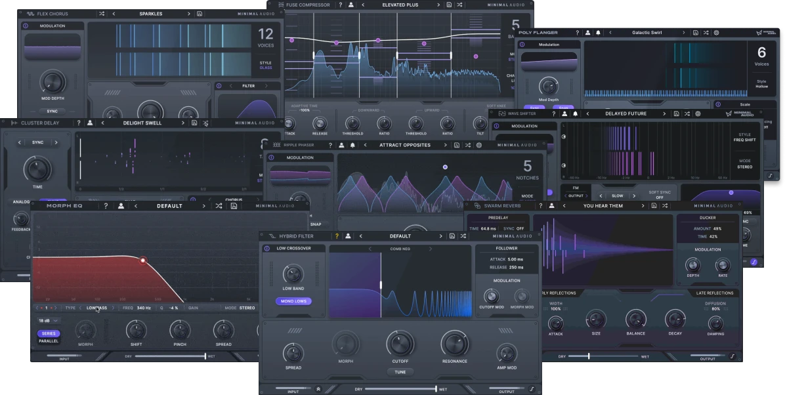Open the Wave Shifter settings gear

pyautogui.click(x=698, y=114)
